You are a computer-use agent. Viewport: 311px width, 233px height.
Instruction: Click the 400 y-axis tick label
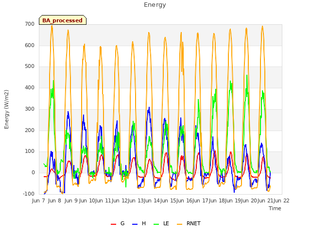(x=30, y=87)
